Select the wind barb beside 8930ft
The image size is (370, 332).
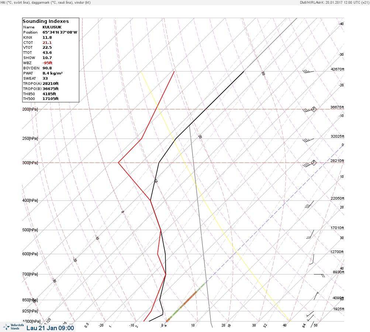(319, 275)
